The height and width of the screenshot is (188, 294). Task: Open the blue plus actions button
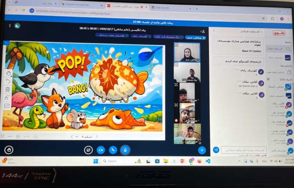(202, 150)
